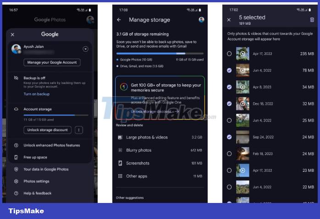Click the 11 GB of 15 GB storage bar

coord(160,54)
